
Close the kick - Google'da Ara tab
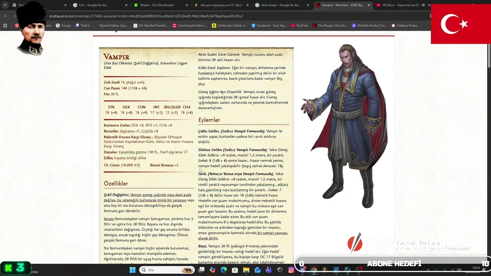126,5
